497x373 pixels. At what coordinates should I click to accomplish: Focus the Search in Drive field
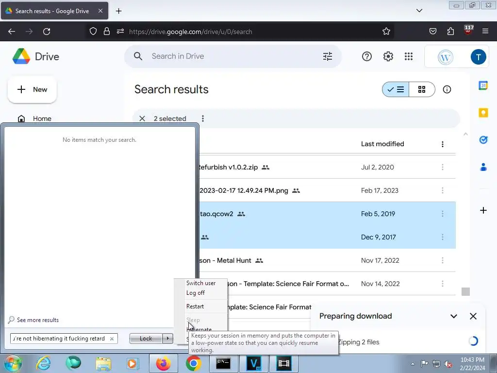(x=232, y=56)
